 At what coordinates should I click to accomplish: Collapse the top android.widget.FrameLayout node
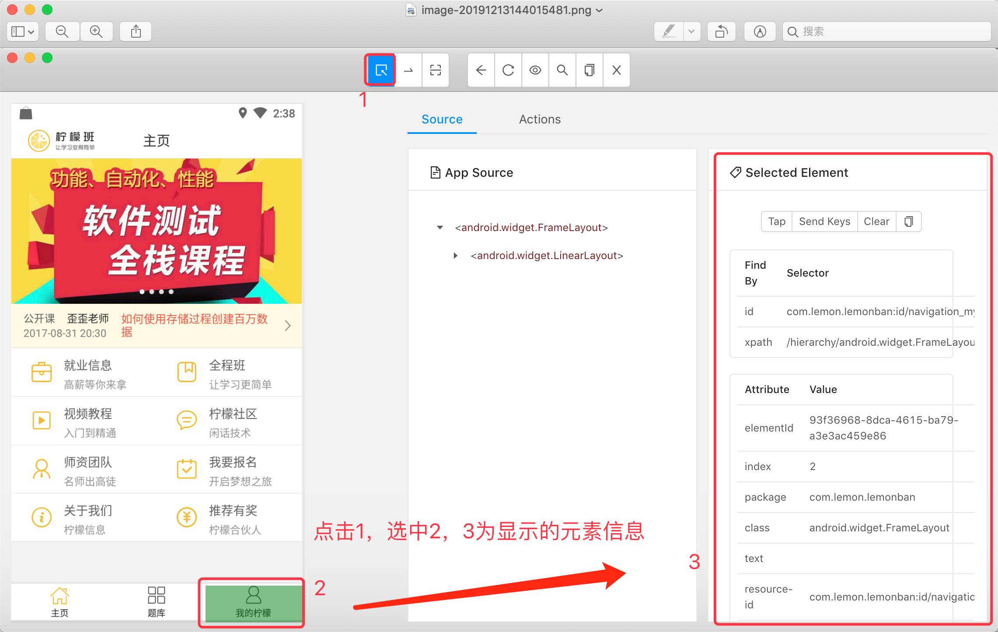click(440, 228)
